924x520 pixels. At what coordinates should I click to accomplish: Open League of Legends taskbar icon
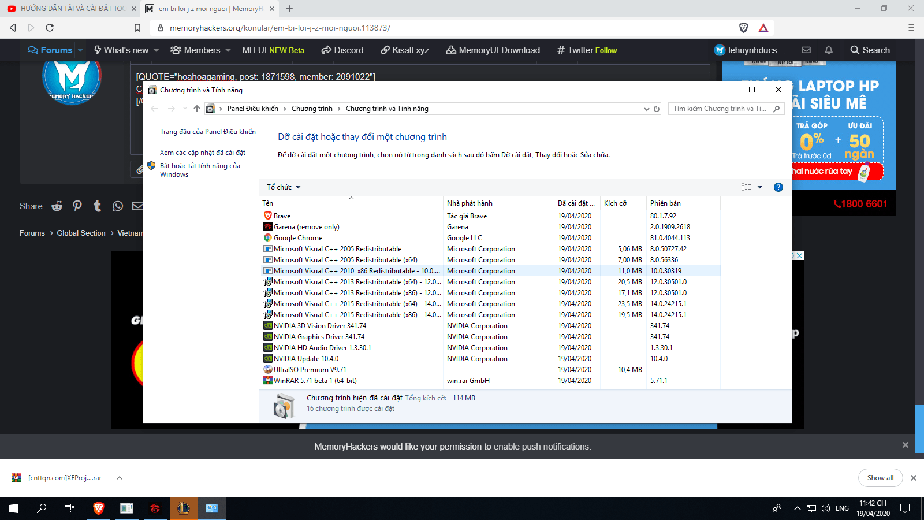point(183,508)
